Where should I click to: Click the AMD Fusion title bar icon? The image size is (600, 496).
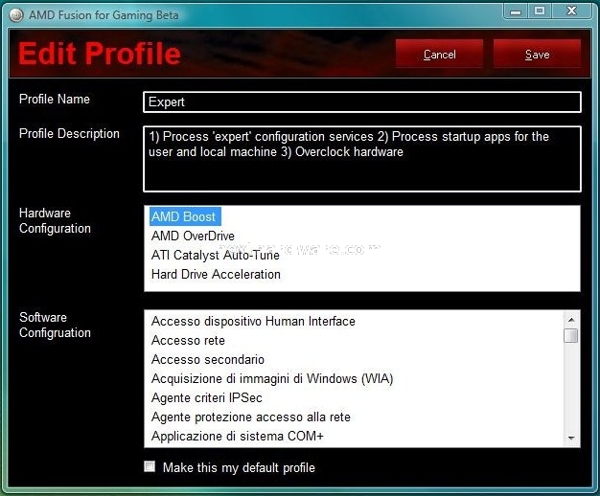(x=16, y=15)
